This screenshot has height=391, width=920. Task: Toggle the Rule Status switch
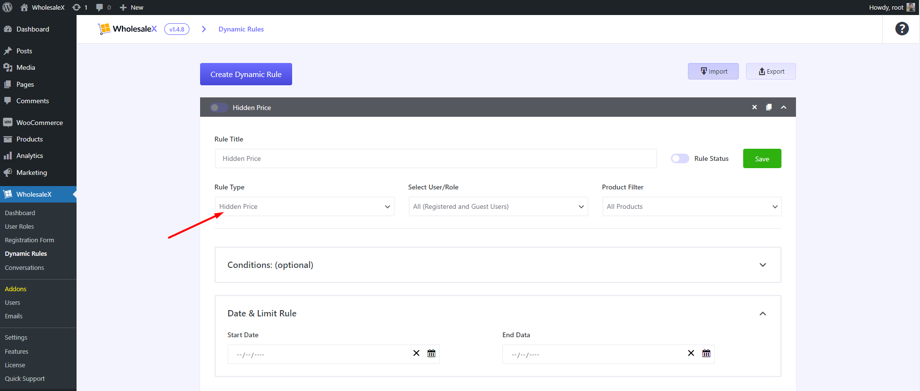click(680, 158)
